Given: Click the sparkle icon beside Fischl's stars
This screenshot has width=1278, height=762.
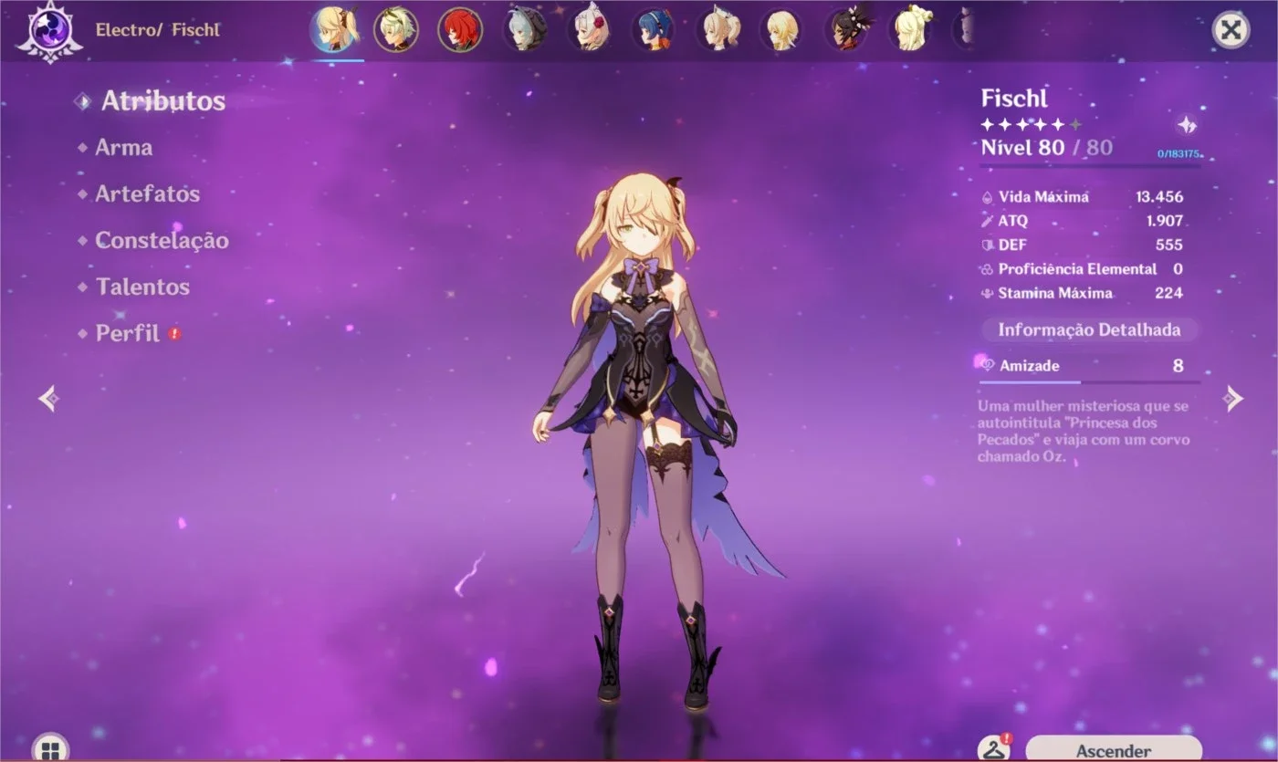Looking at the screenshot, I should tap(1186, 126).
